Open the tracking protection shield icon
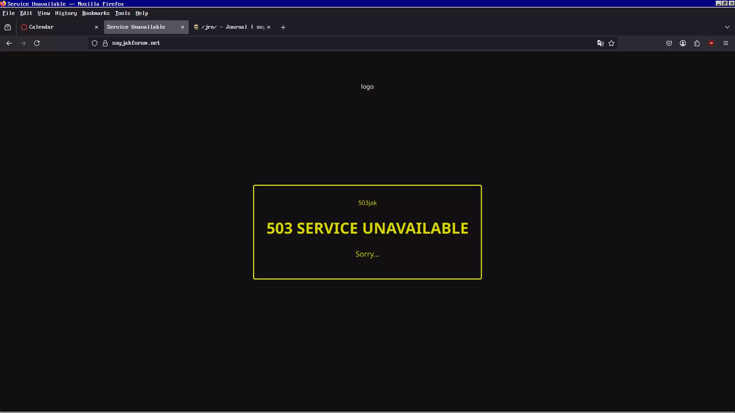735x413 pixels. 95,43
